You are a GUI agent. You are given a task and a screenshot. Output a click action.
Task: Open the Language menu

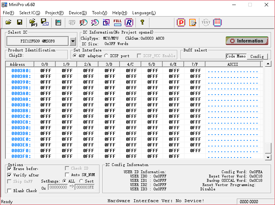tap(144, 13)
